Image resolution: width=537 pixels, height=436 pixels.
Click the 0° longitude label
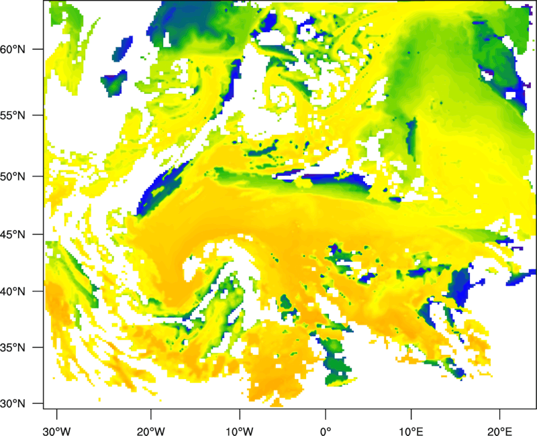click(x=326, y=431)
